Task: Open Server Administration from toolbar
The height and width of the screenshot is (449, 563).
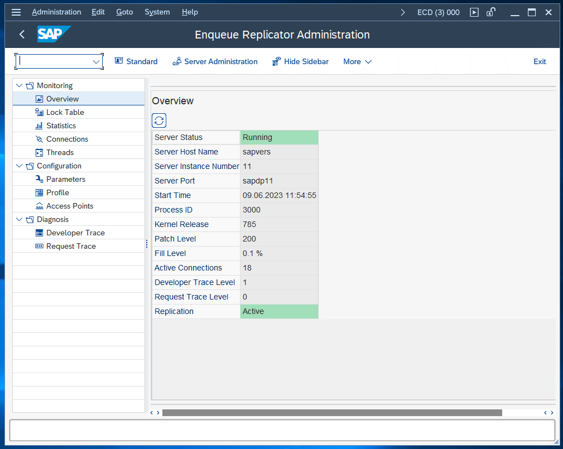Action: coord(215,62)
